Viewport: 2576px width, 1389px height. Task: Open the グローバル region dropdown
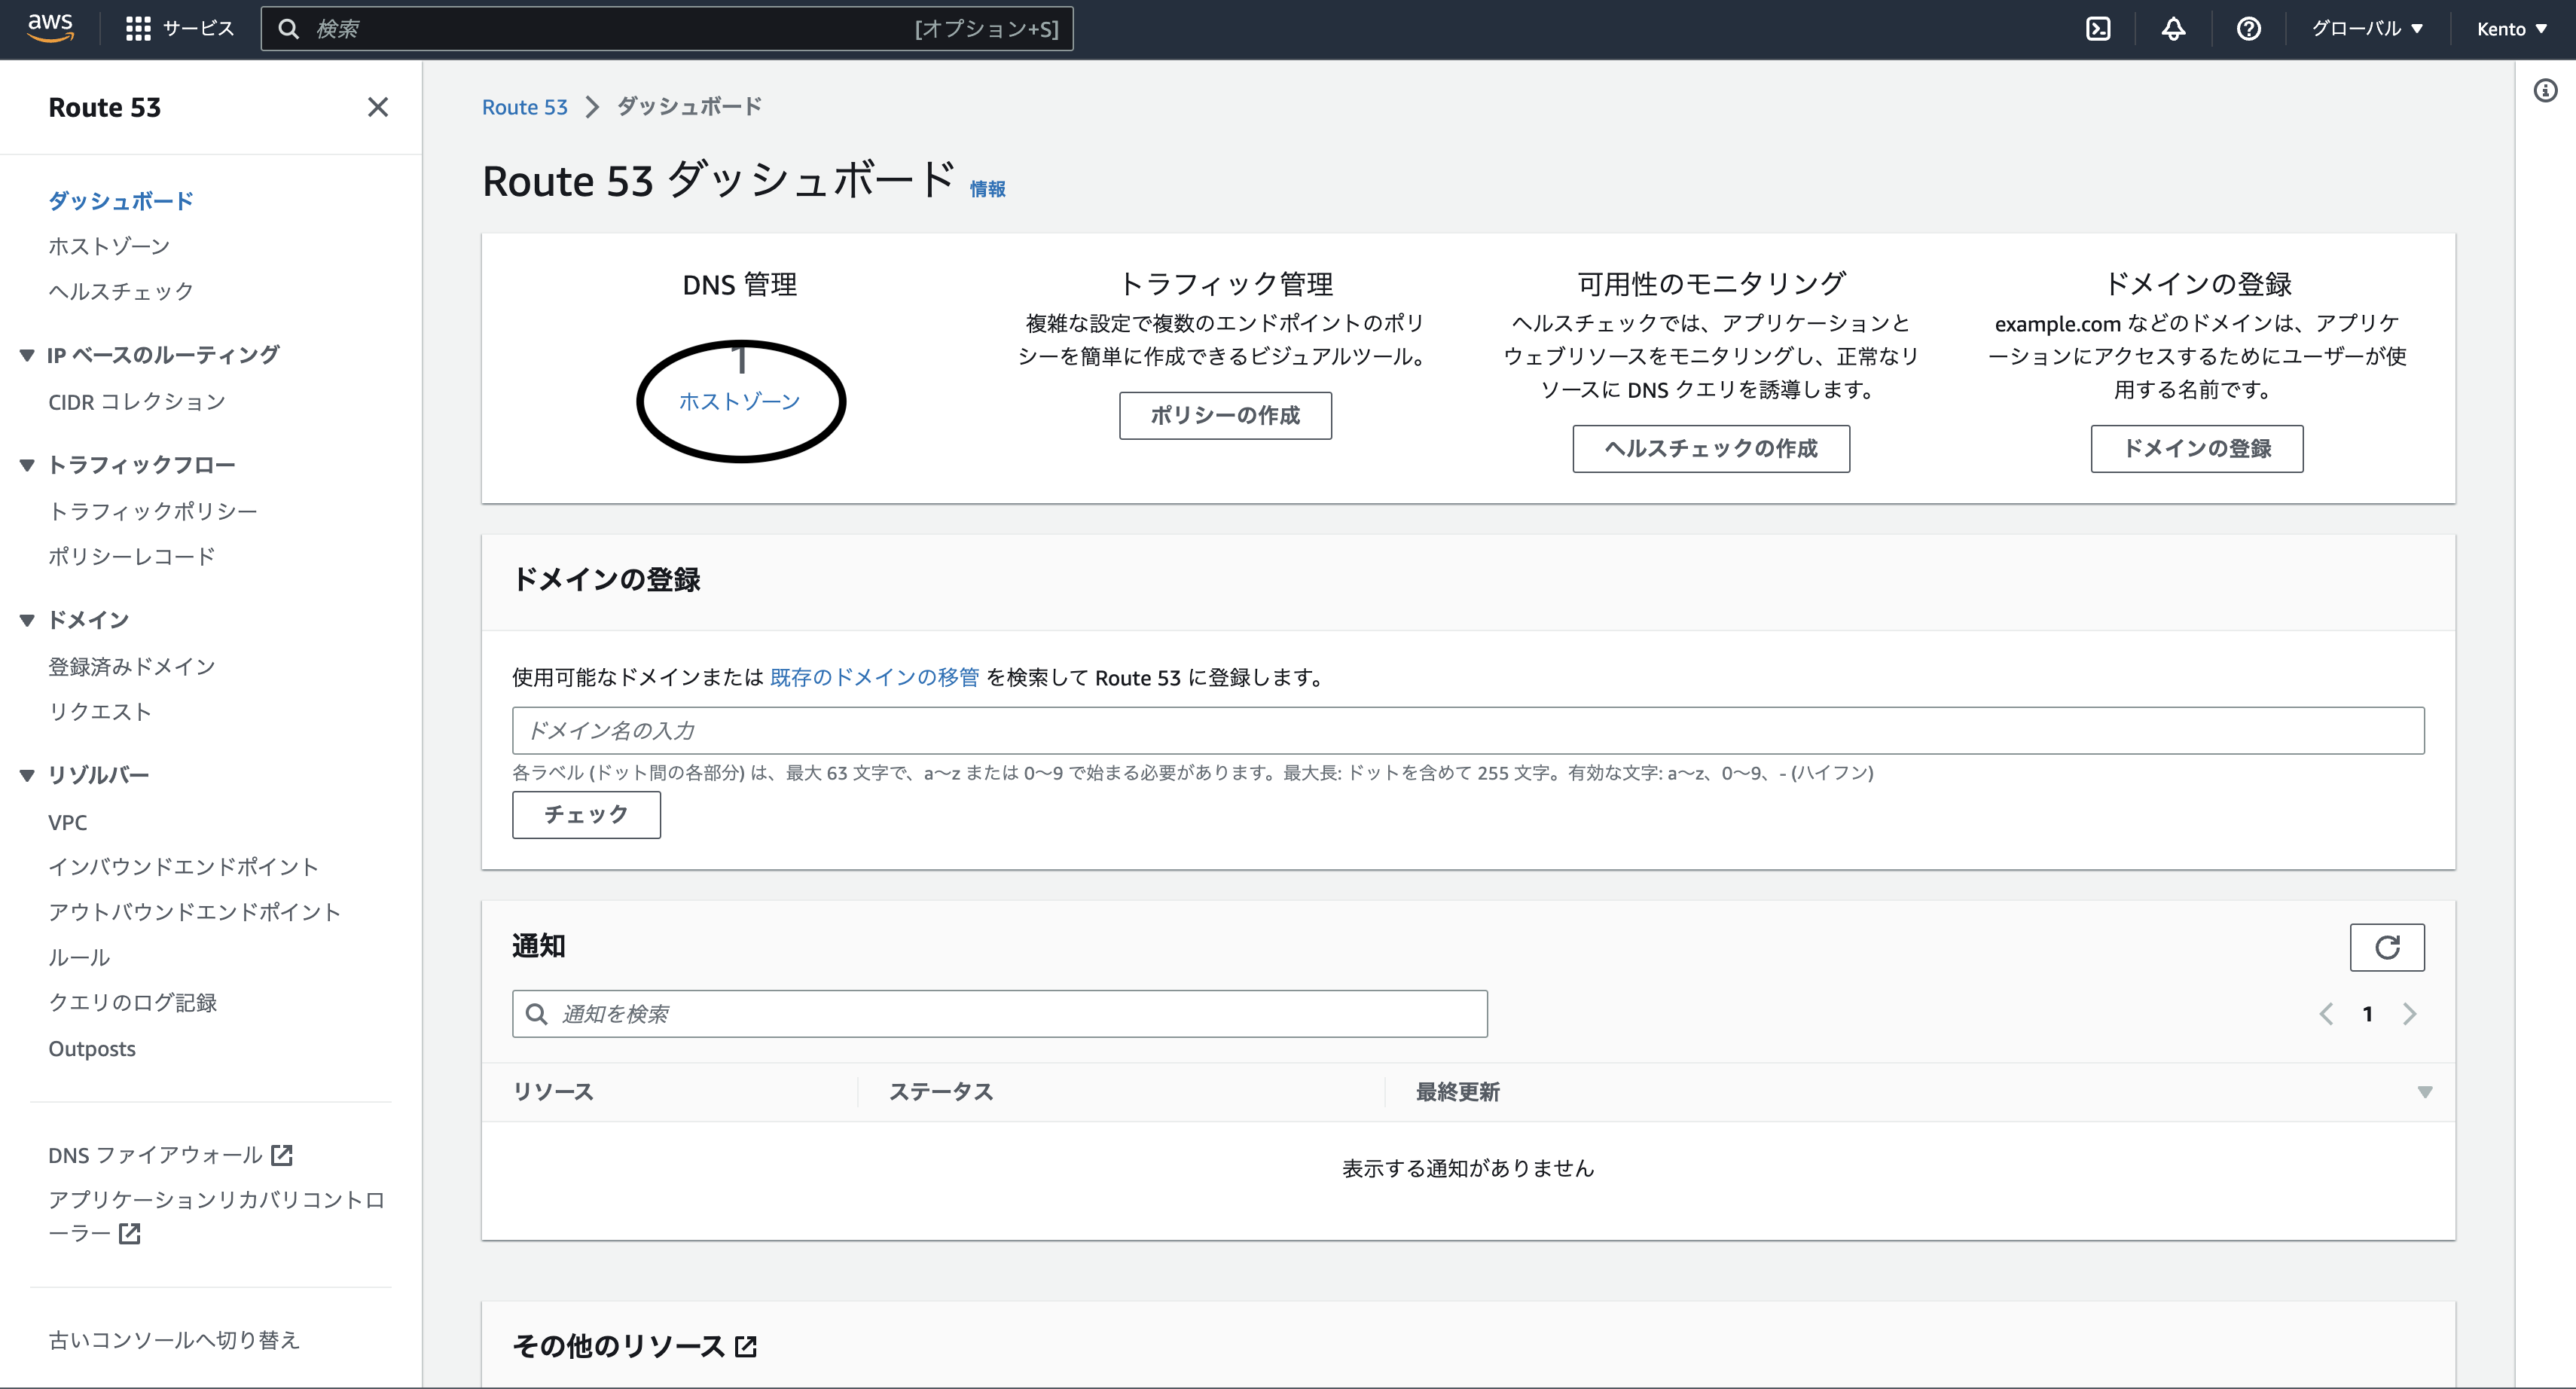tap(2367, 28)
